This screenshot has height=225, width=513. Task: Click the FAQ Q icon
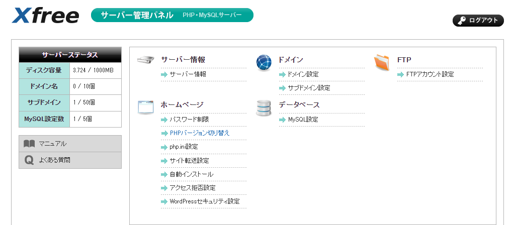click(x=29, y=160)
